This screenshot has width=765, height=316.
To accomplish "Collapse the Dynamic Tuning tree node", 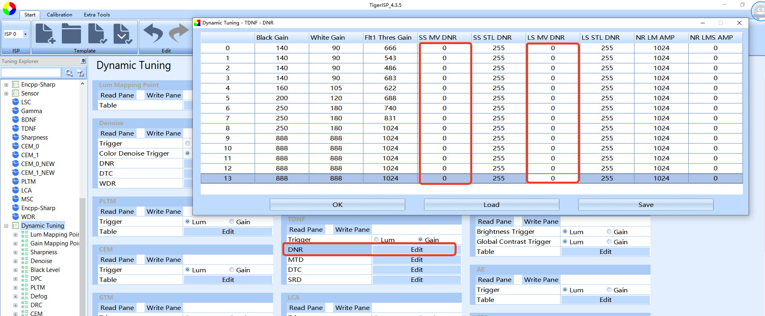I will pos(6,226).
